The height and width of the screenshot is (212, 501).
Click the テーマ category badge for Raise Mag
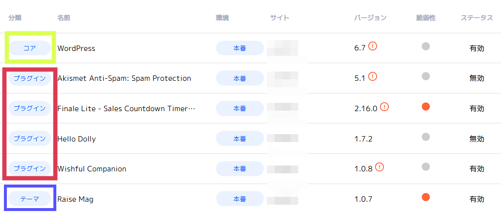[x=30, y=199]
